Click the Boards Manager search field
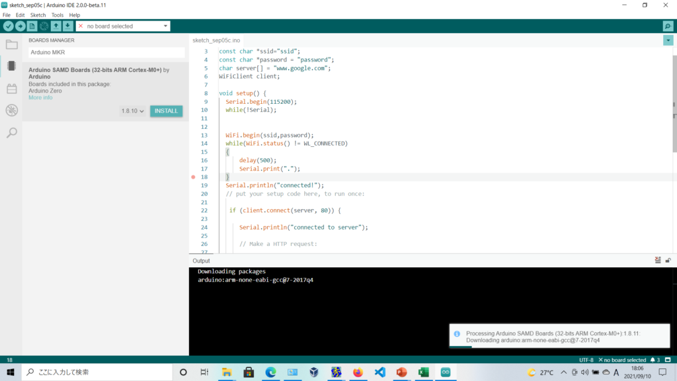The width and height of the screenshot is (677, 381). click(x=106, y=52)
